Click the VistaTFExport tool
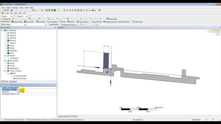This screenshot has width=221, height=124. pos(83,22)
